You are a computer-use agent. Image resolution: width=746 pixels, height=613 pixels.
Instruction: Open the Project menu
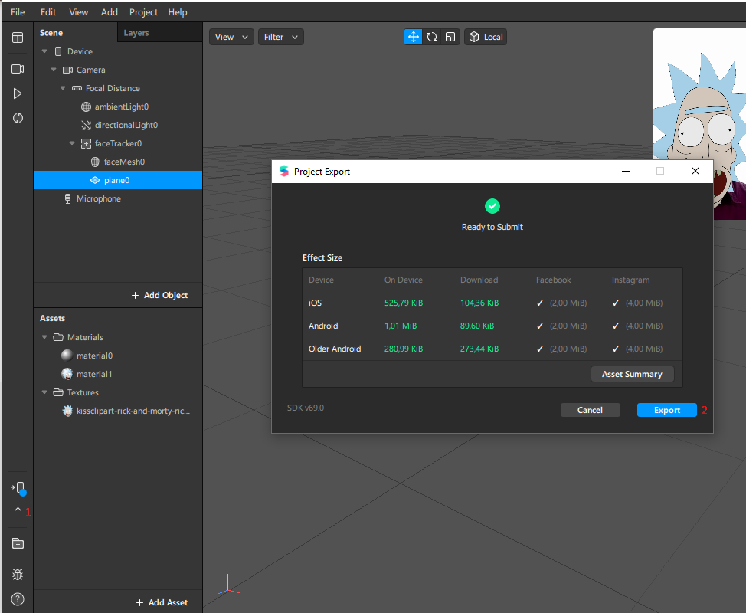tap(143, 12)
